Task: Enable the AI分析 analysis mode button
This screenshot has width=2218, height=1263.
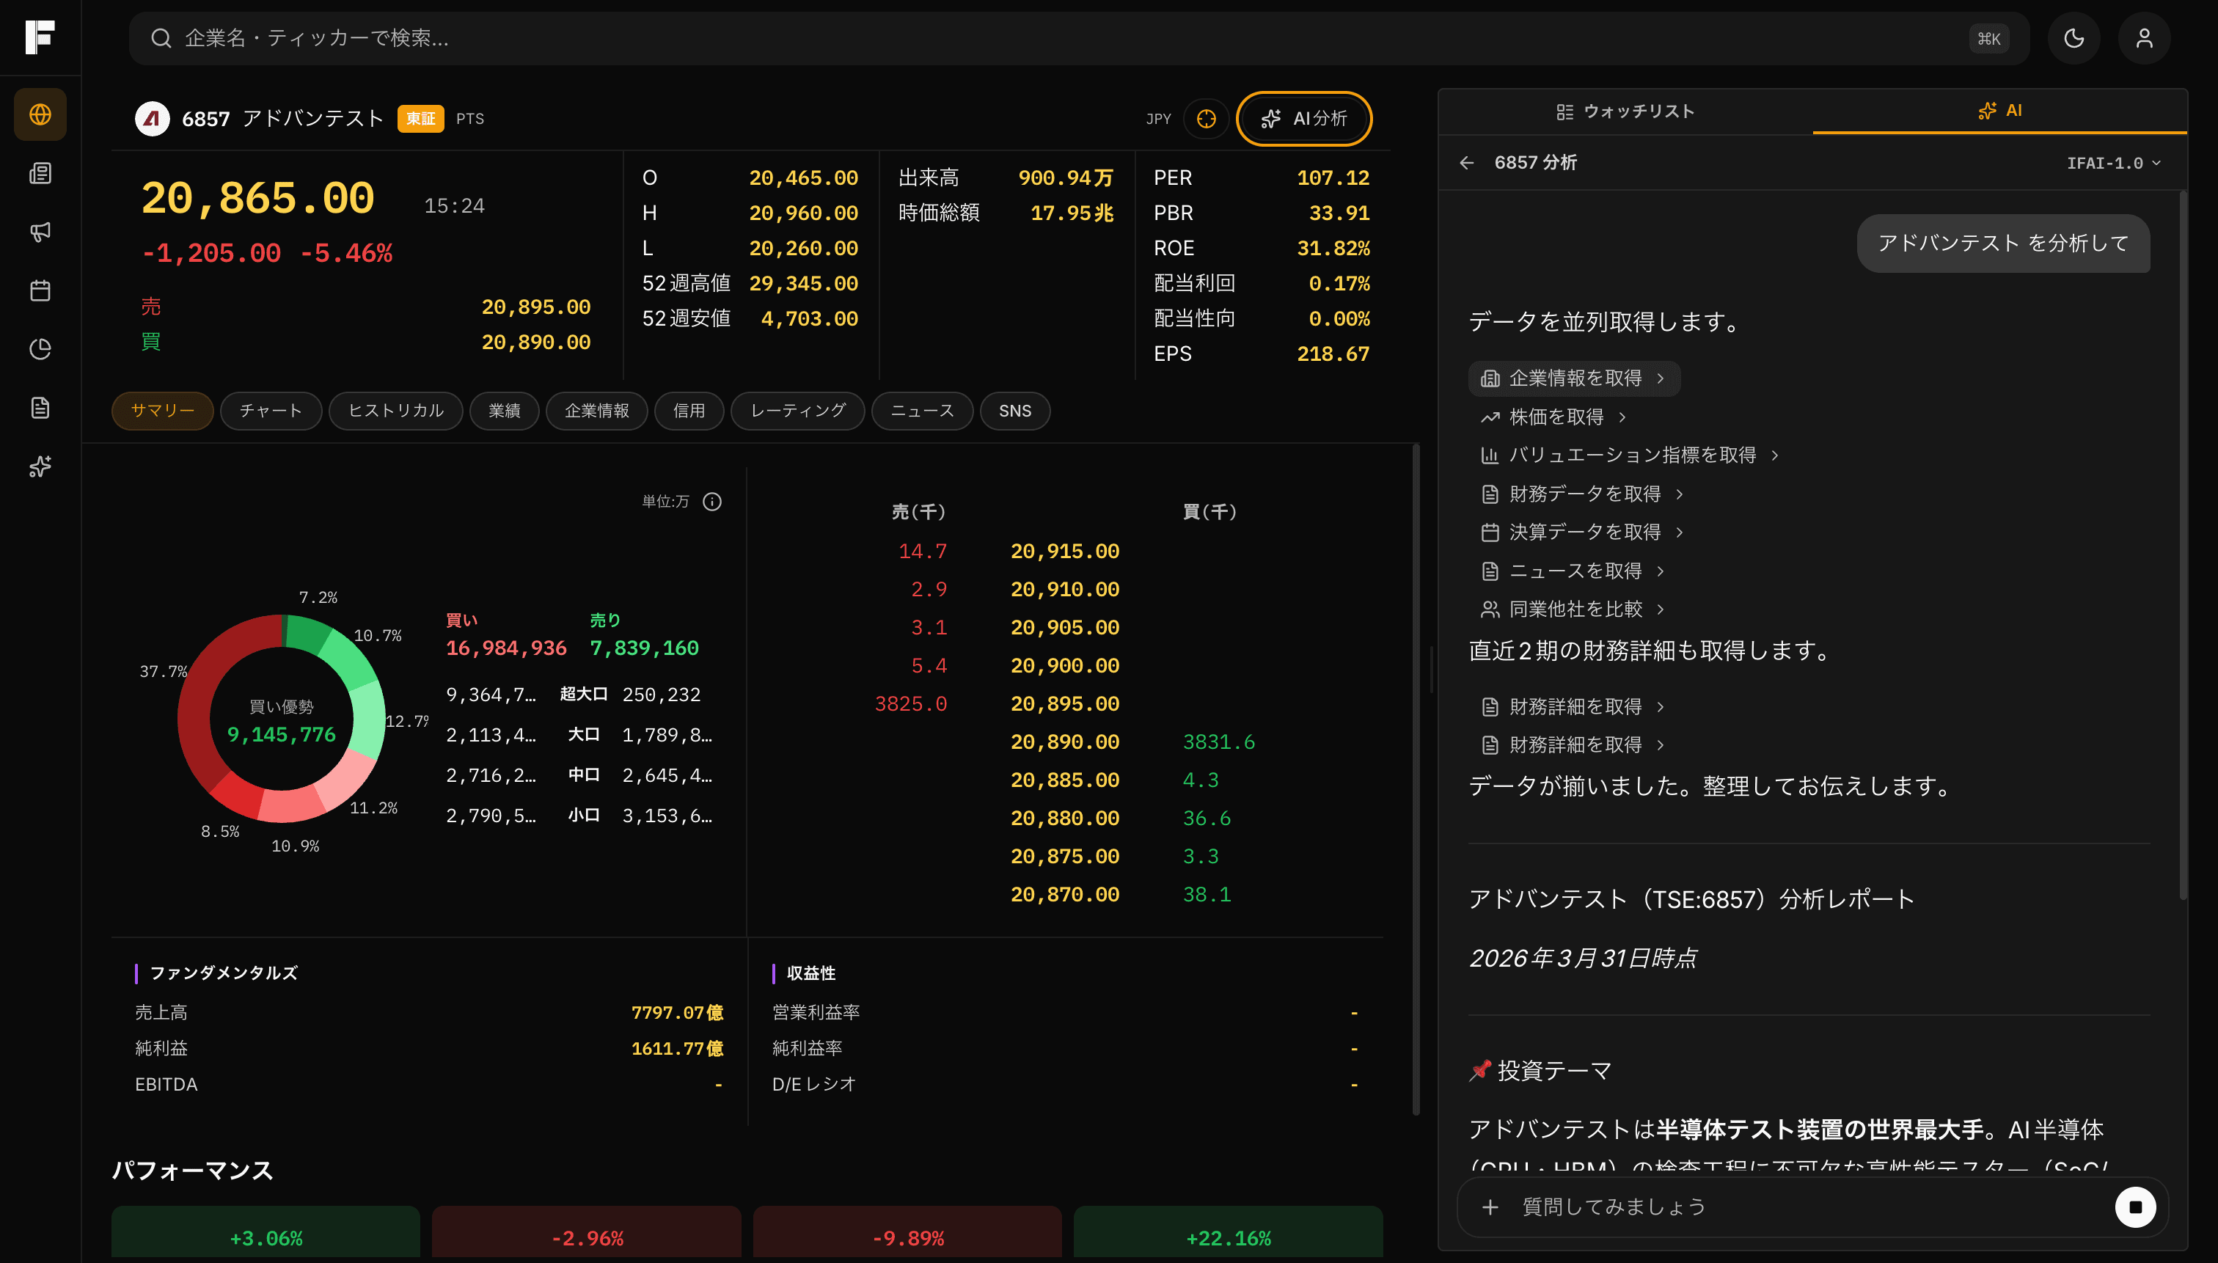Action: (1305, 119)
